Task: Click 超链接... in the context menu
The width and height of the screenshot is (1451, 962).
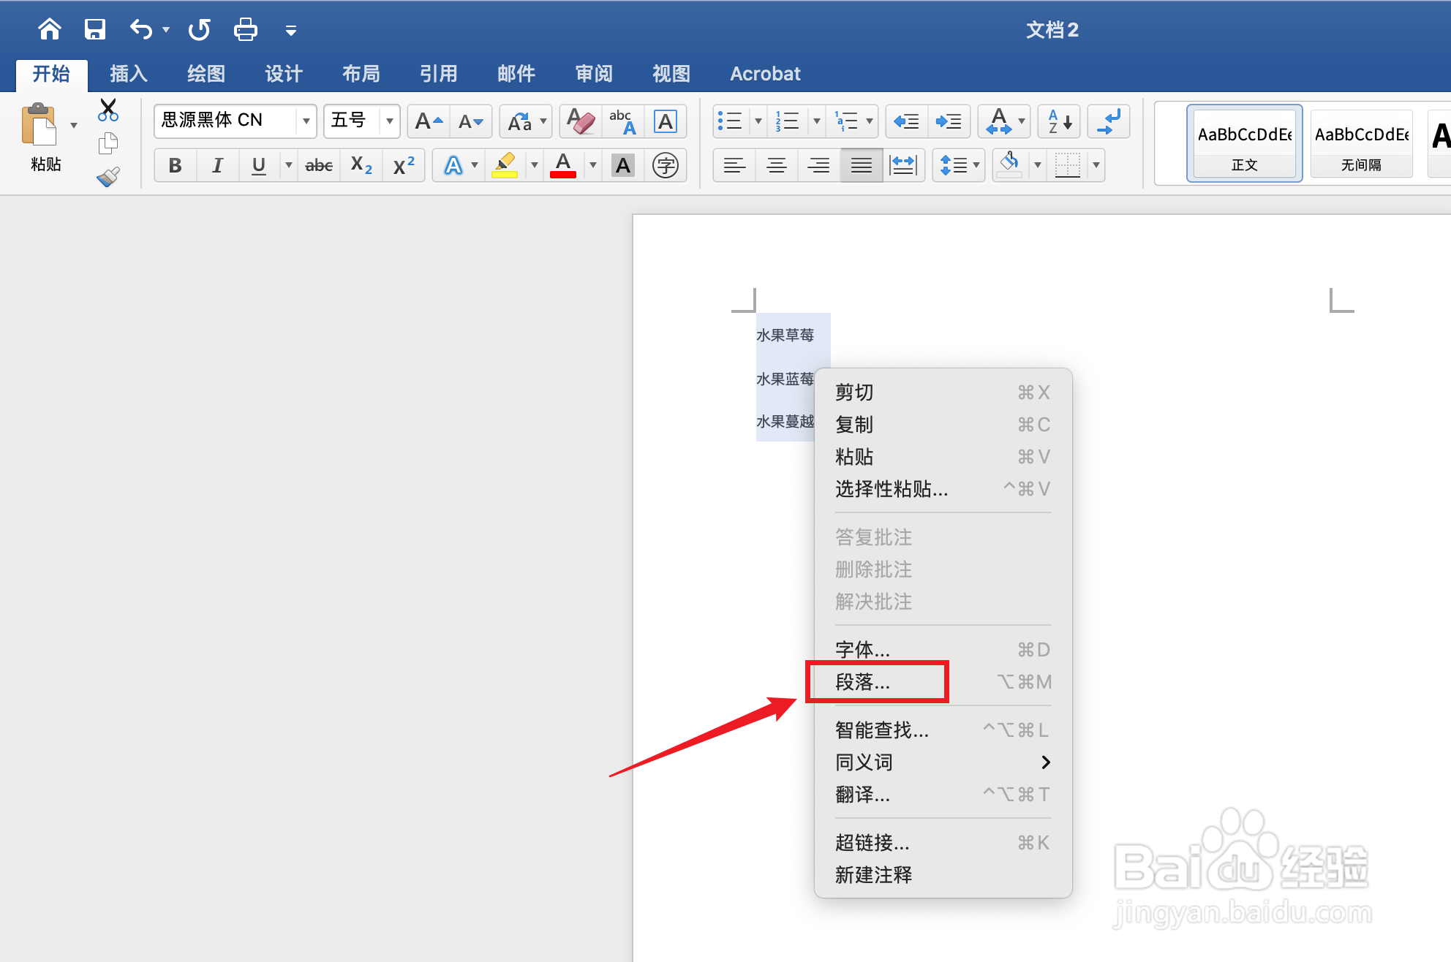Action: (872, 843)
